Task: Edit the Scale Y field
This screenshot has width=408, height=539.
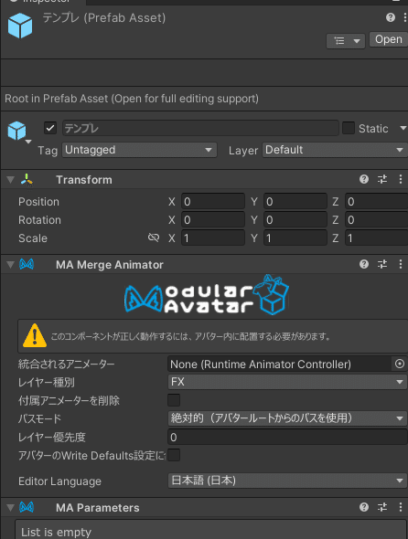Action: coord(295,238)
